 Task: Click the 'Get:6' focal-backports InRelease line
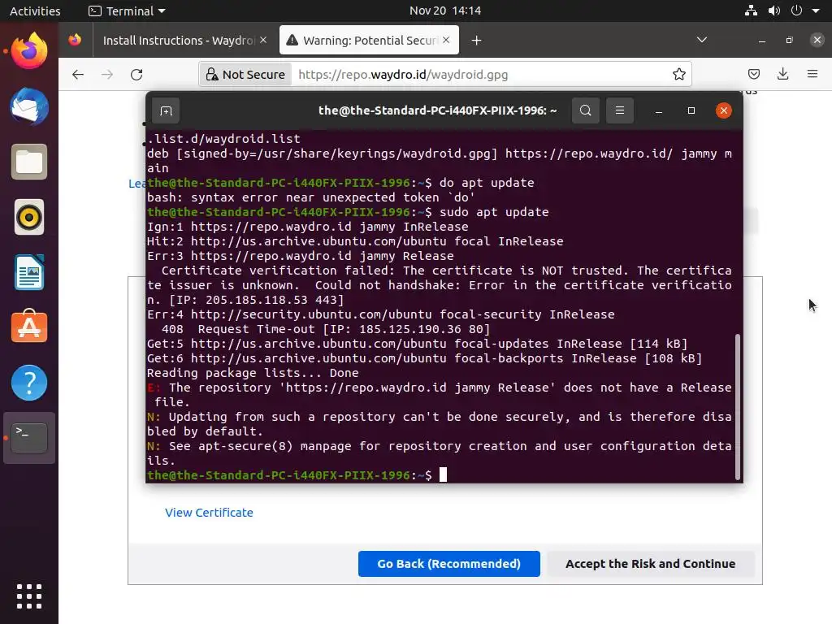point(424,358)
